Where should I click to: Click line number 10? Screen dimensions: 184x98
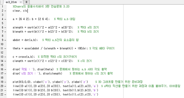(x=2, y=44)
